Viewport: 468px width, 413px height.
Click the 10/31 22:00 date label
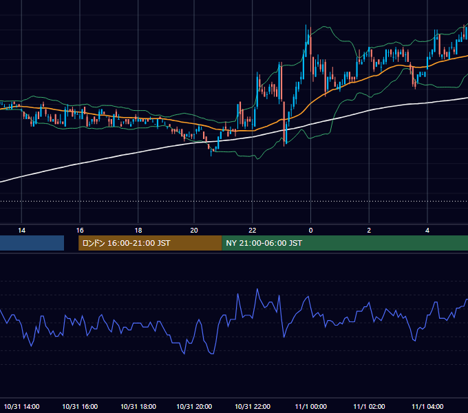(253, 406)
